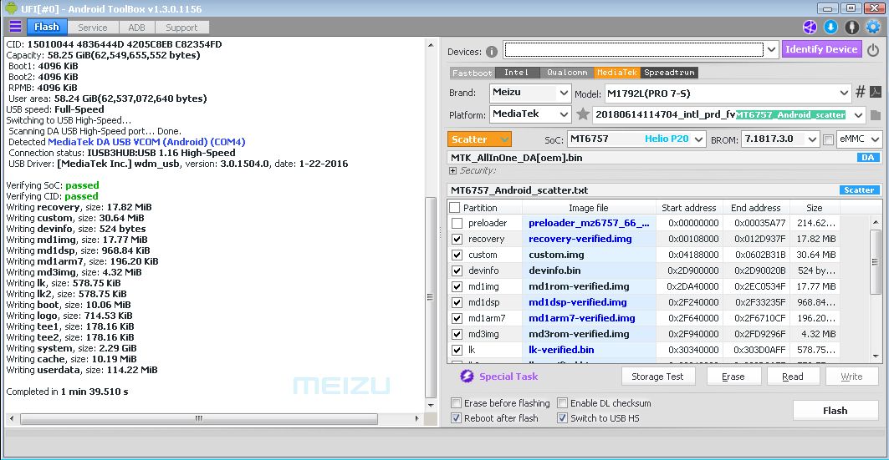Open the PDF manual icon for model
The height and width of the screenshot is (460, 889).
876,92
